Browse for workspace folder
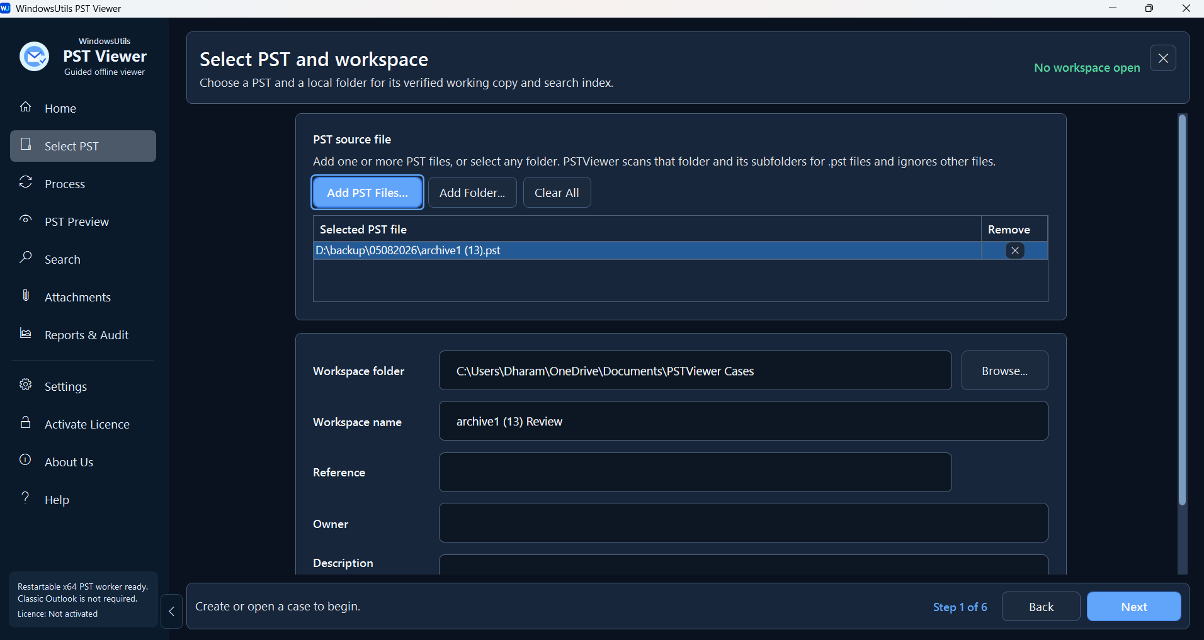Image resolution: width=1204 pixels, height=640 pixels. pos(1004,371)
